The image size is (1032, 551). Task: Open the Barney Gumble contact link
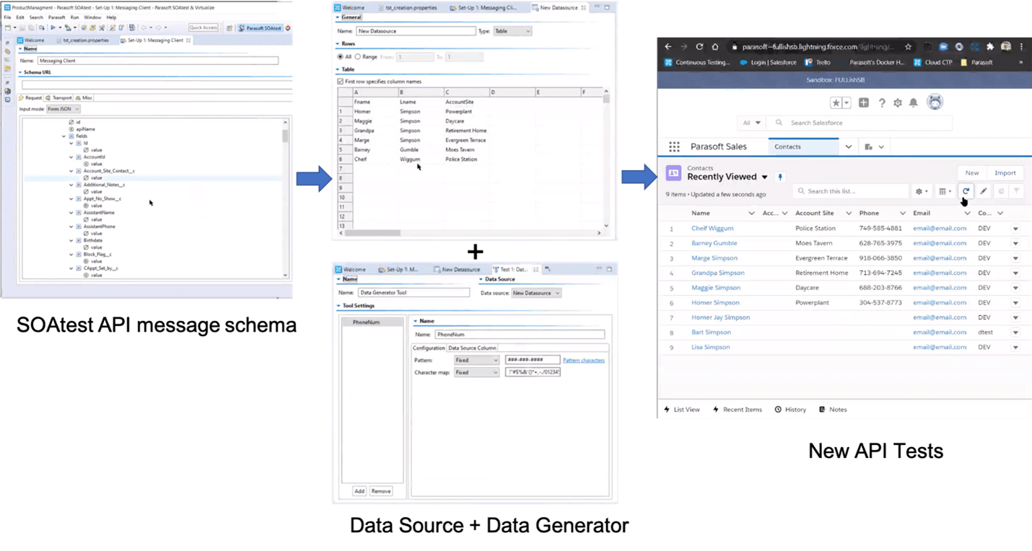pyautogui.click(x=714, y=243)
